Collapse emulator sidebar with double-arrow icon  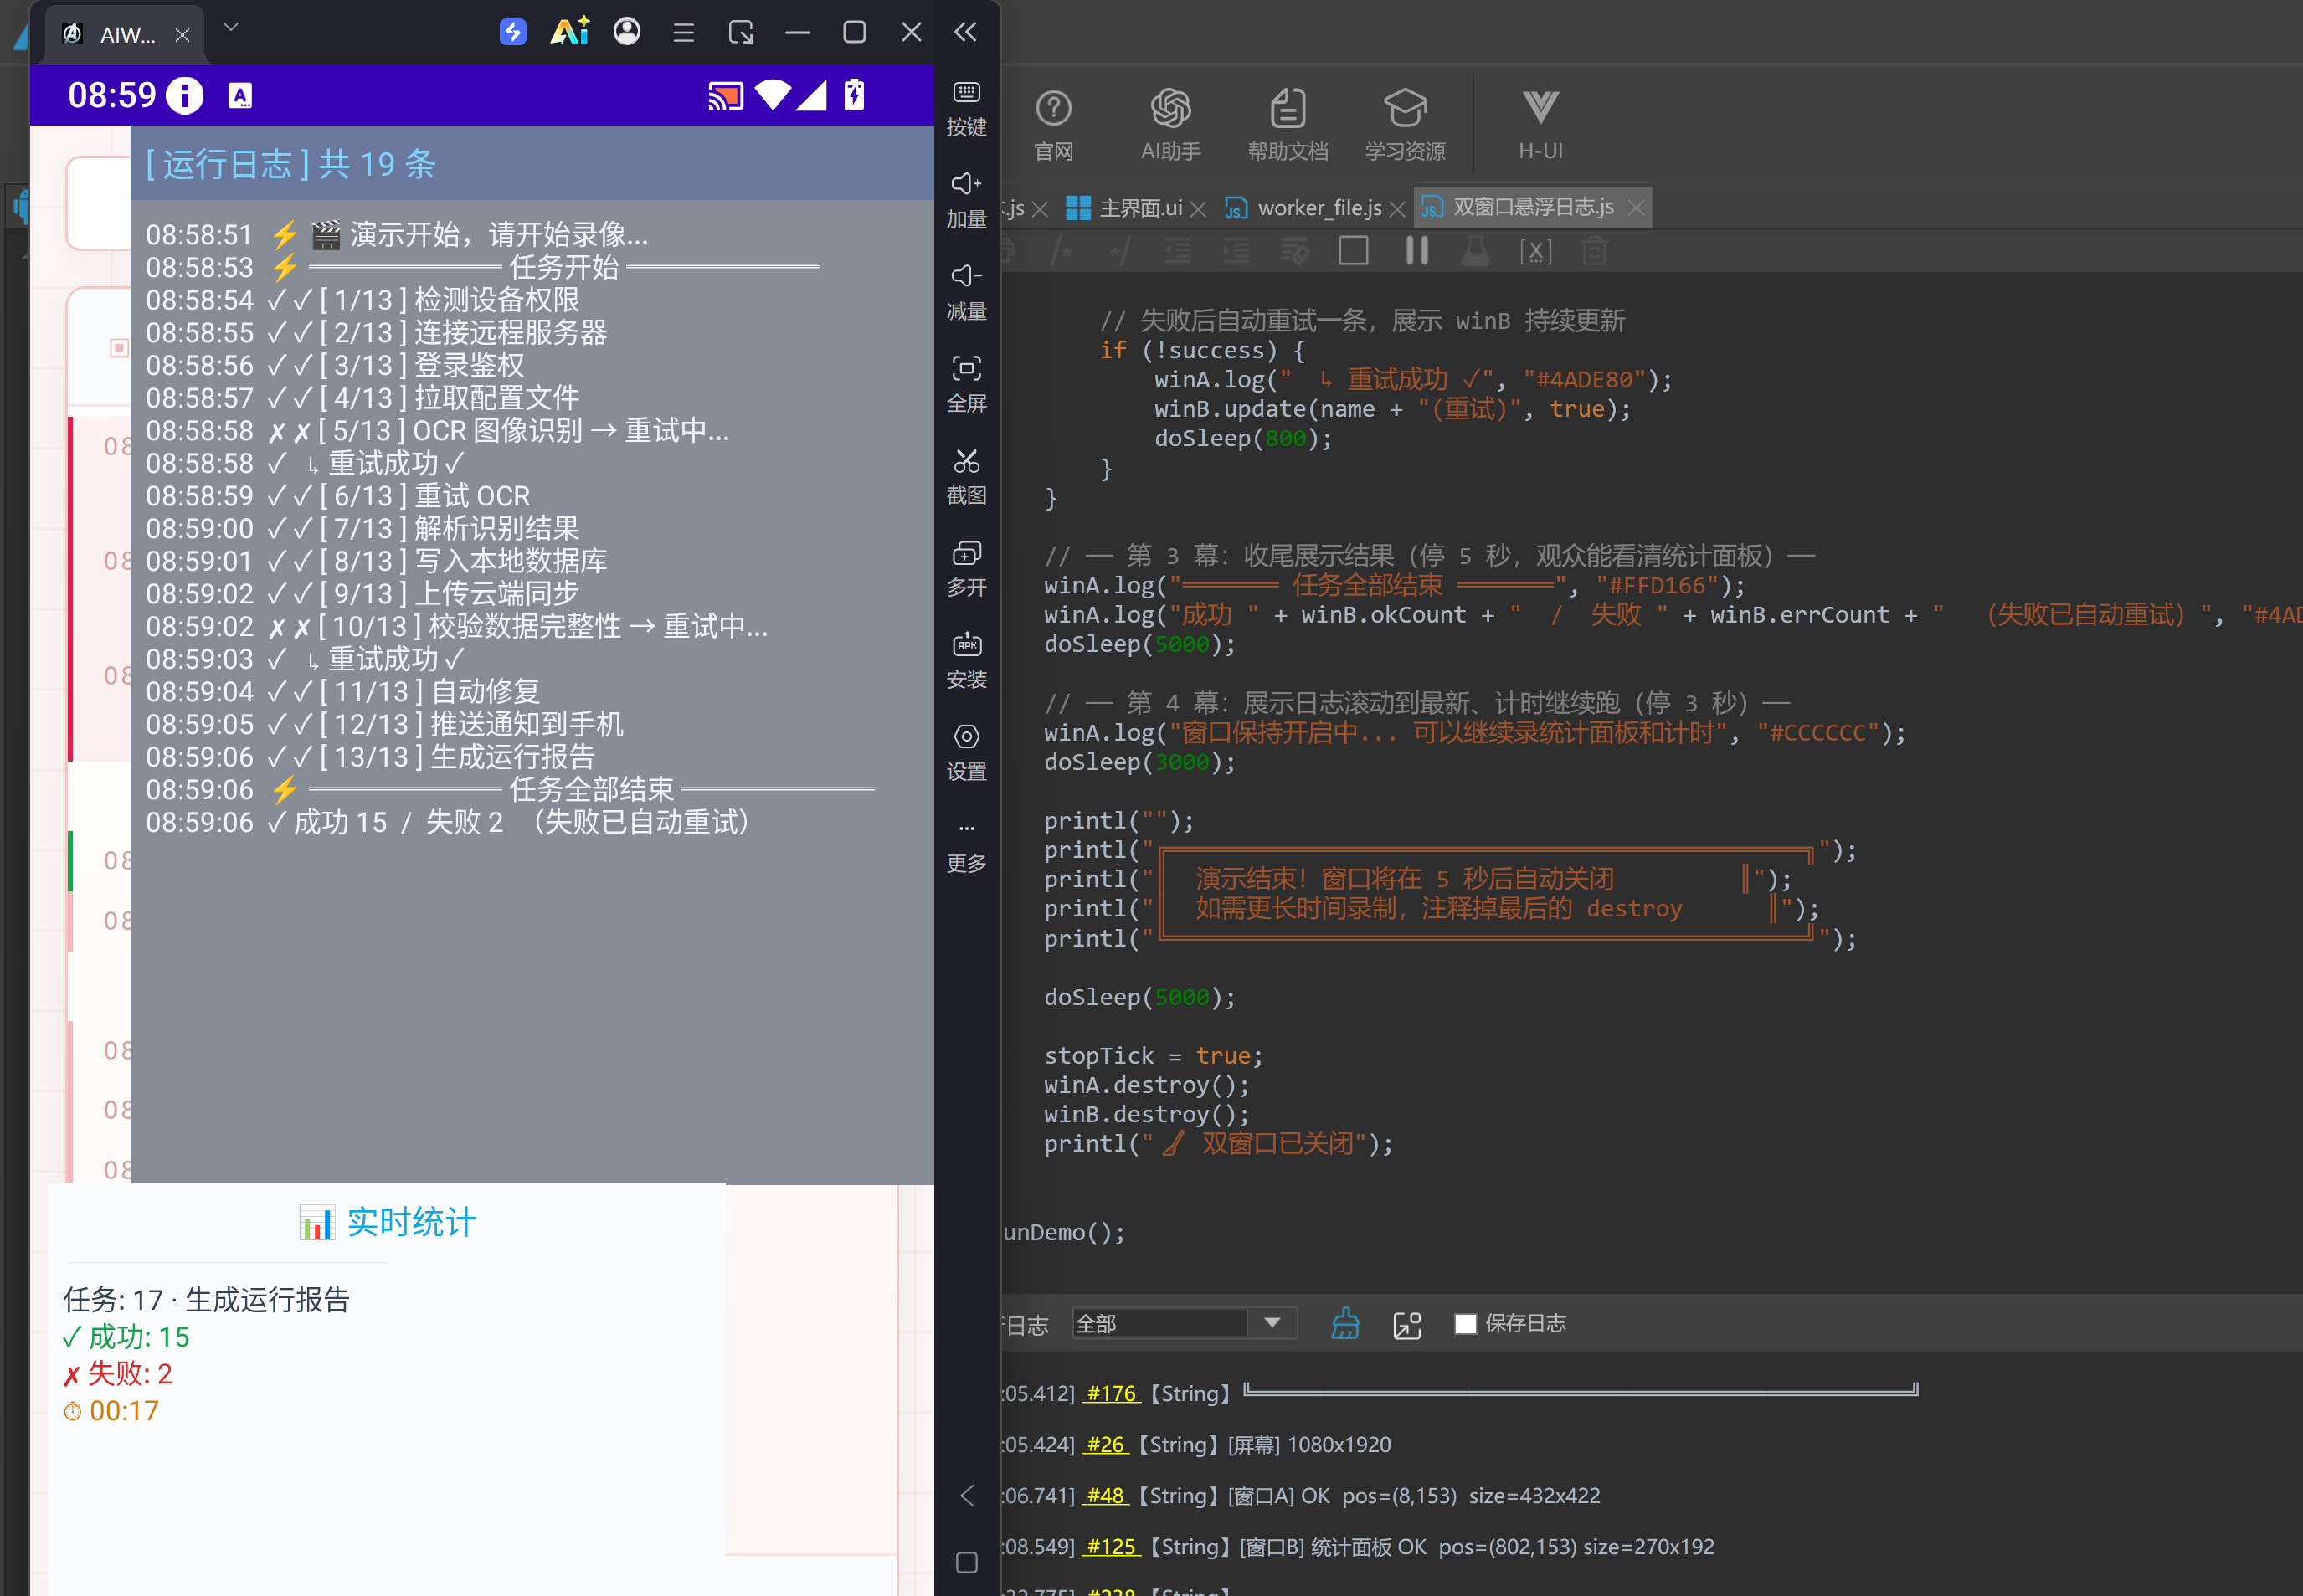(x=965, y=32)
